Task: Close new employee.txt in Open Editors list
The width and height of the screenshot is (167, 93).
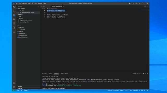Action: 19,13
